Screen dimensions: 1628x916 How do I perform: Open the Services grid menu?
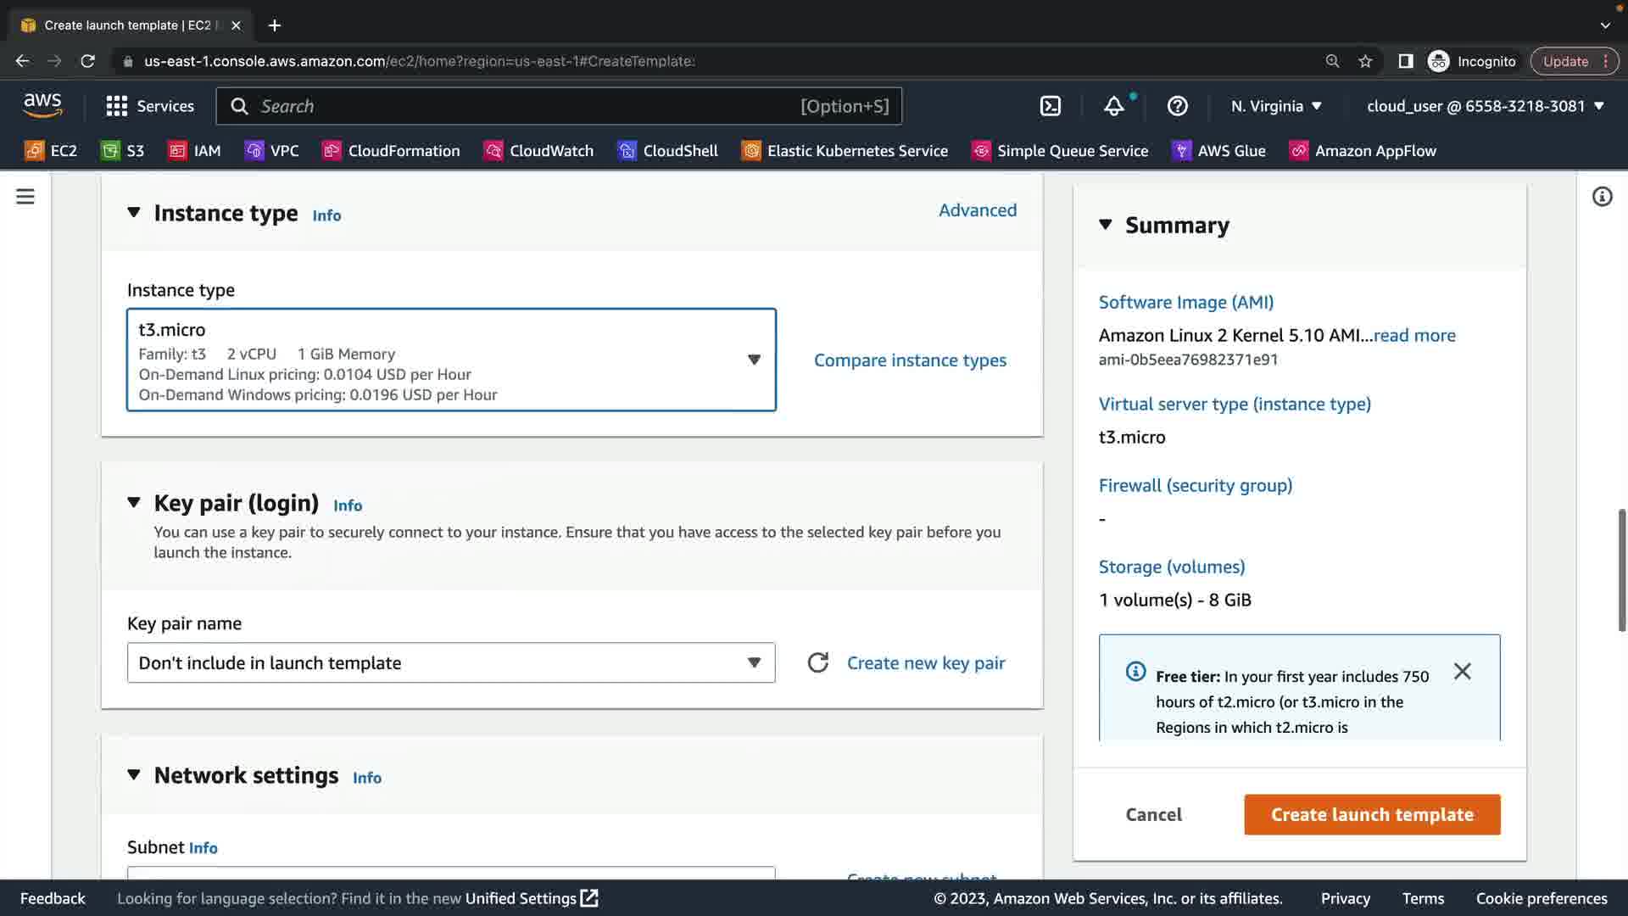tap(149, 106)
